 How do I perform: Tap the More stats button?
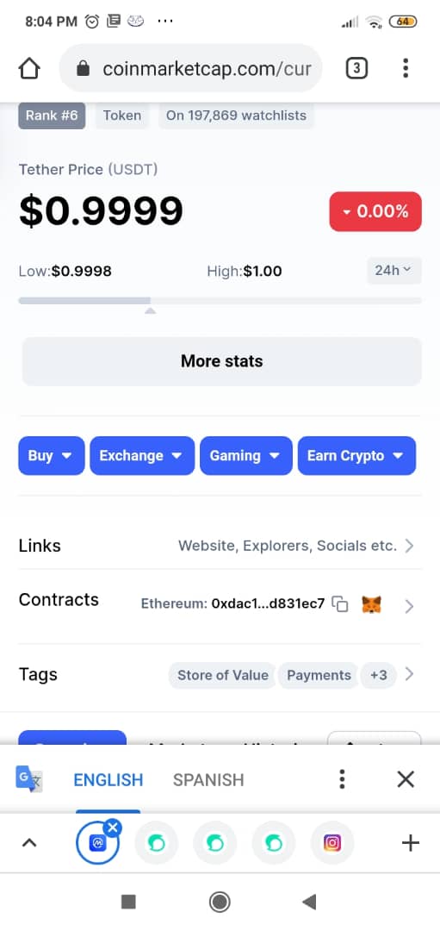point(222,361)
